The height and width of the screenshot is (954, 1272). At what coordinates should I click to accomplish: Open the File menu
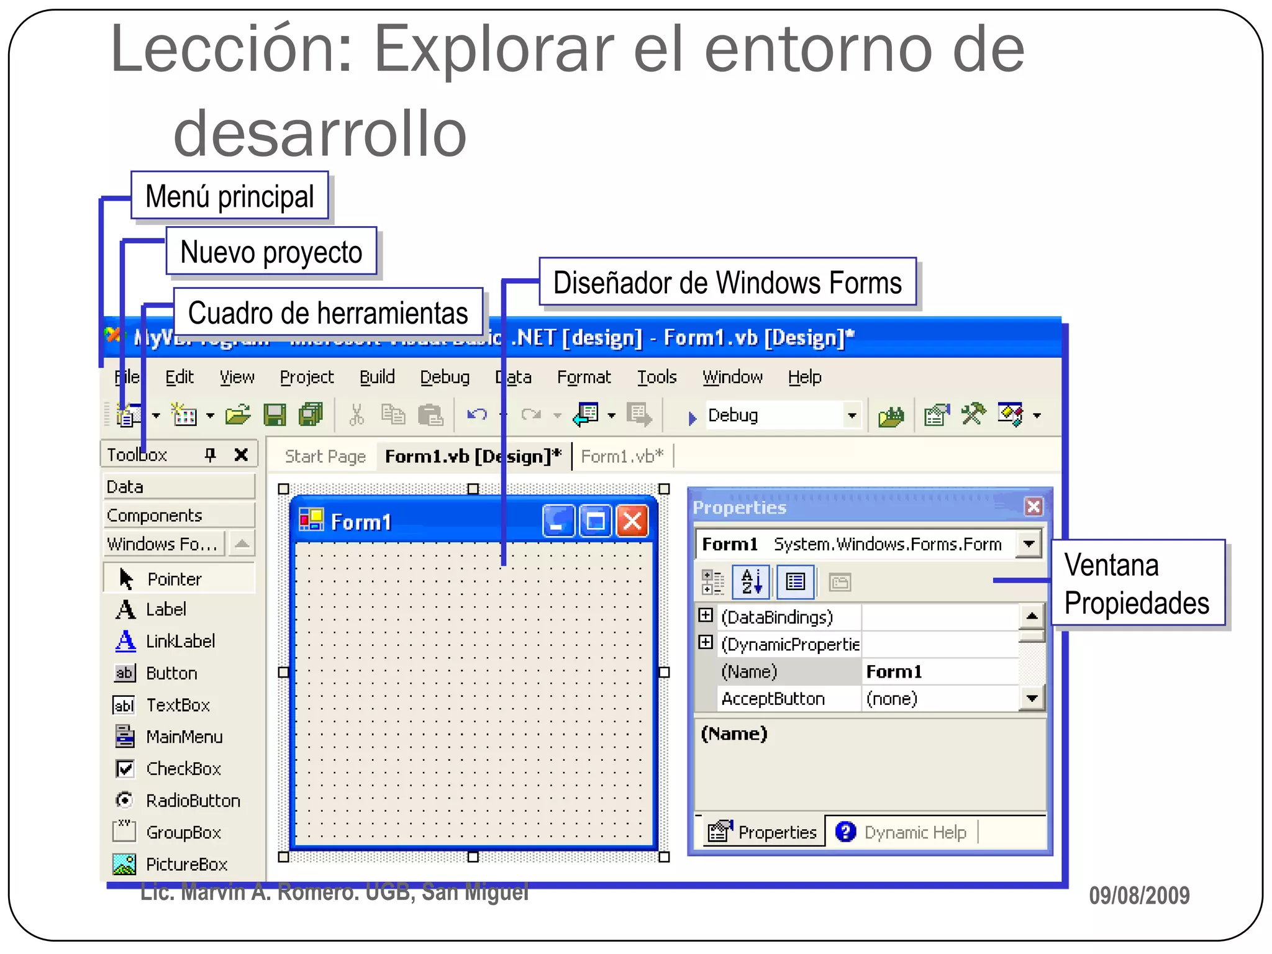click(127, 377)
